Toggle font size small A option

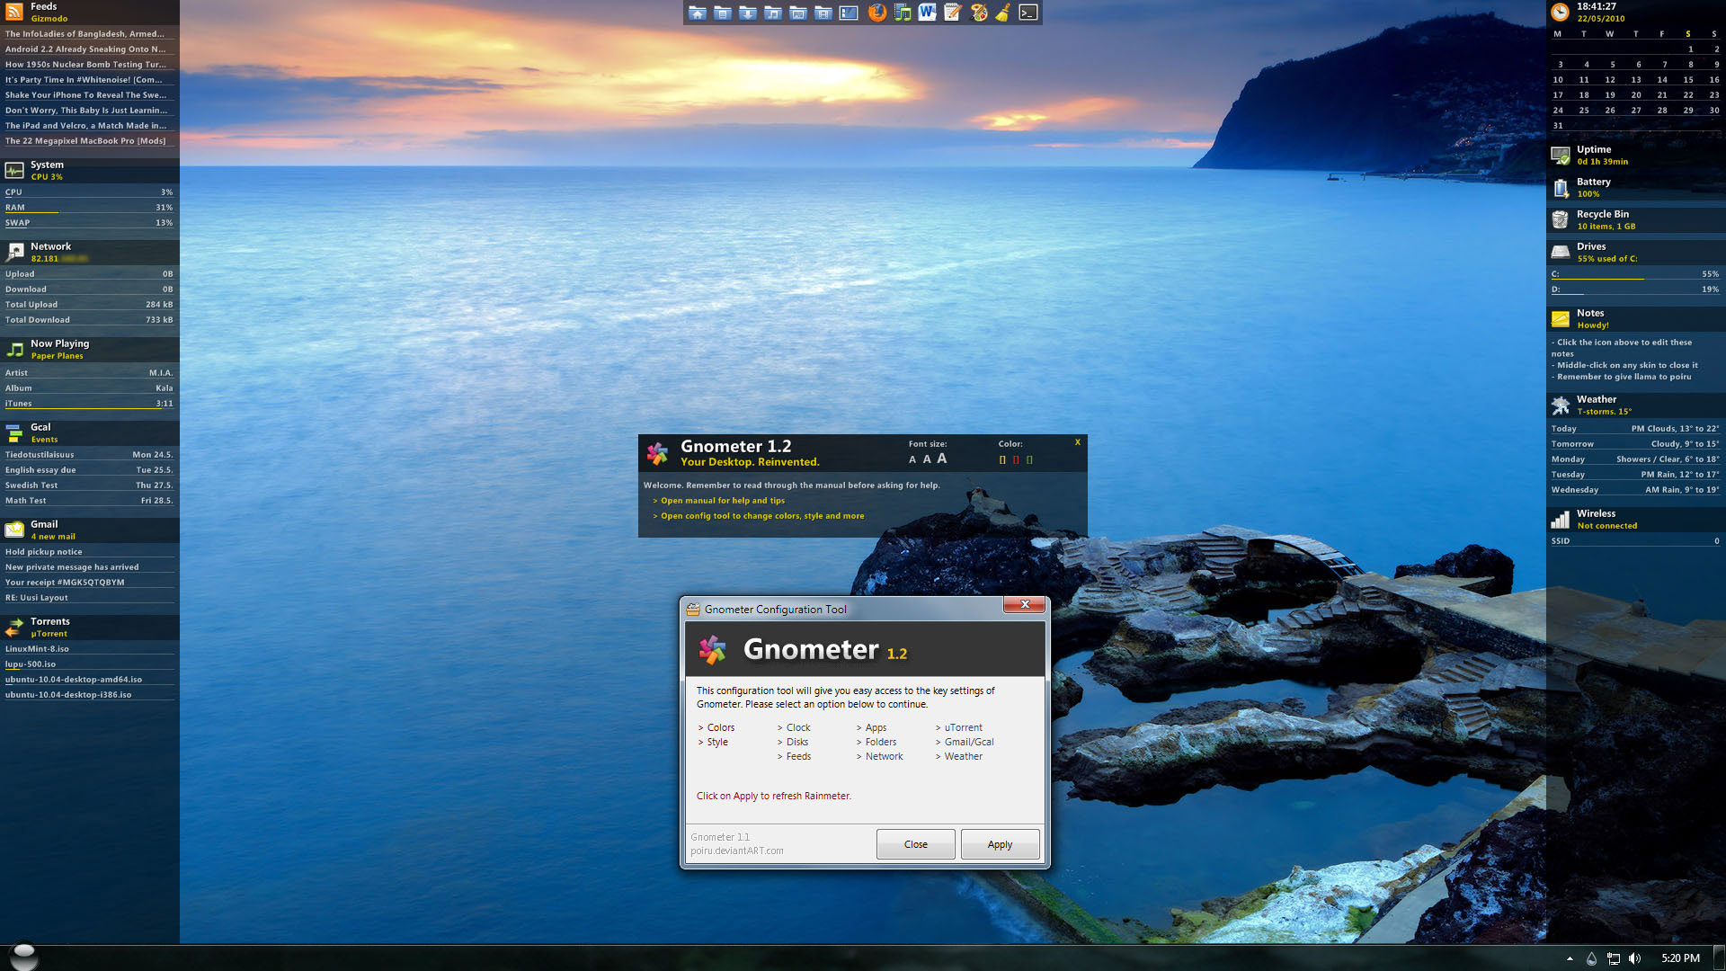912,459
